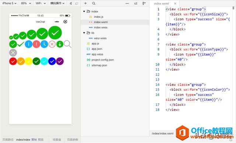Click the yellow colored success icon
This screenshot has width=236, height=143.
coord(29,61)
